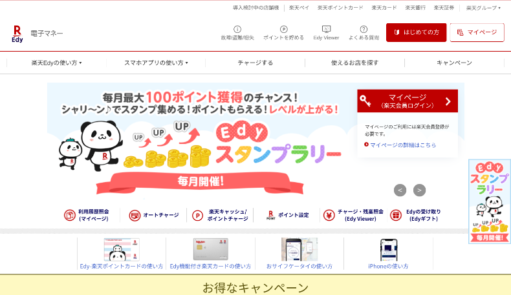Show previous carousel slide
The width and height of the screenshot is (511, 295).
coord(400,190)
